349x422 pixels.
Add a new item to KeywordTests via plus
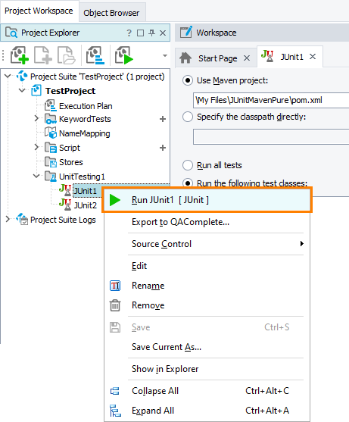pyautogui.click(x=163, y=119)
